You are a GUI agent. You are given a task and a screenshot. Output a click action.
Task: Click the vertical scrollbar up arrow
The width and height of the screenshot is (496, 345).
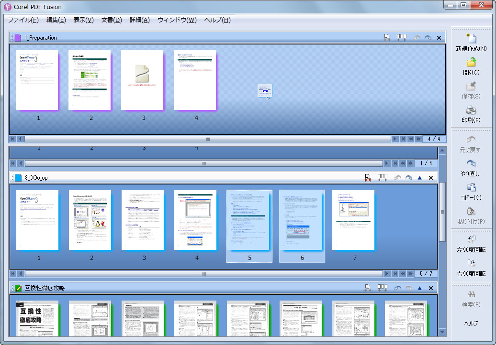[x=442, y=150]
